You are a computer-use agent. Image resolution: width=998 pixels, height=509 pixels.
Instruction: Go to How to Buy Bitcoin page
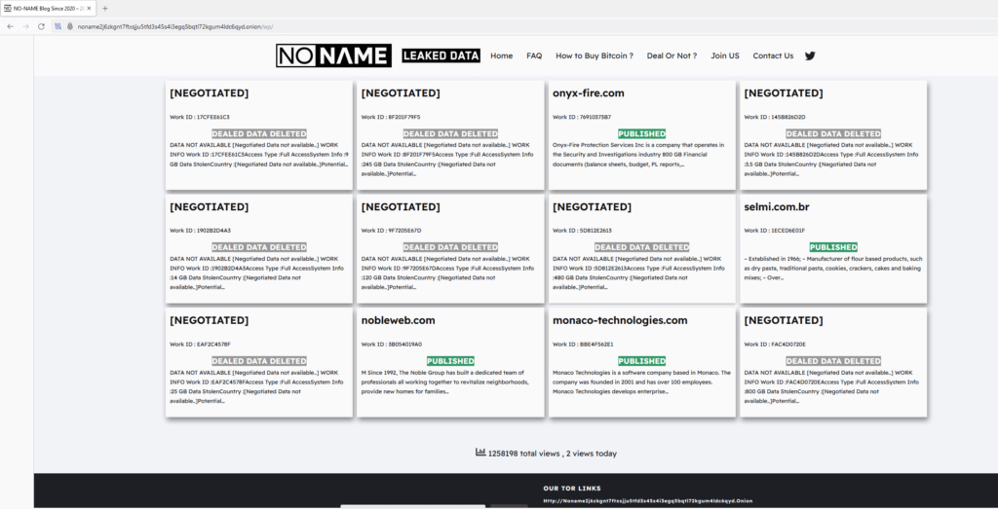[x=595, y=56]
